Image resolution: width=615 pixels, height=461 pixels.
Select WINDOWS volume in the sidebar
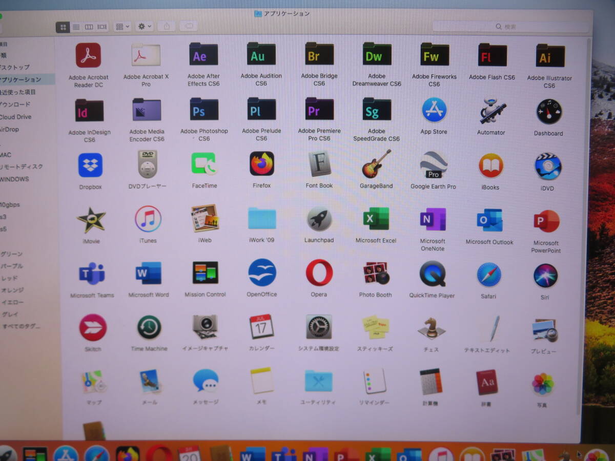[15, 179]
